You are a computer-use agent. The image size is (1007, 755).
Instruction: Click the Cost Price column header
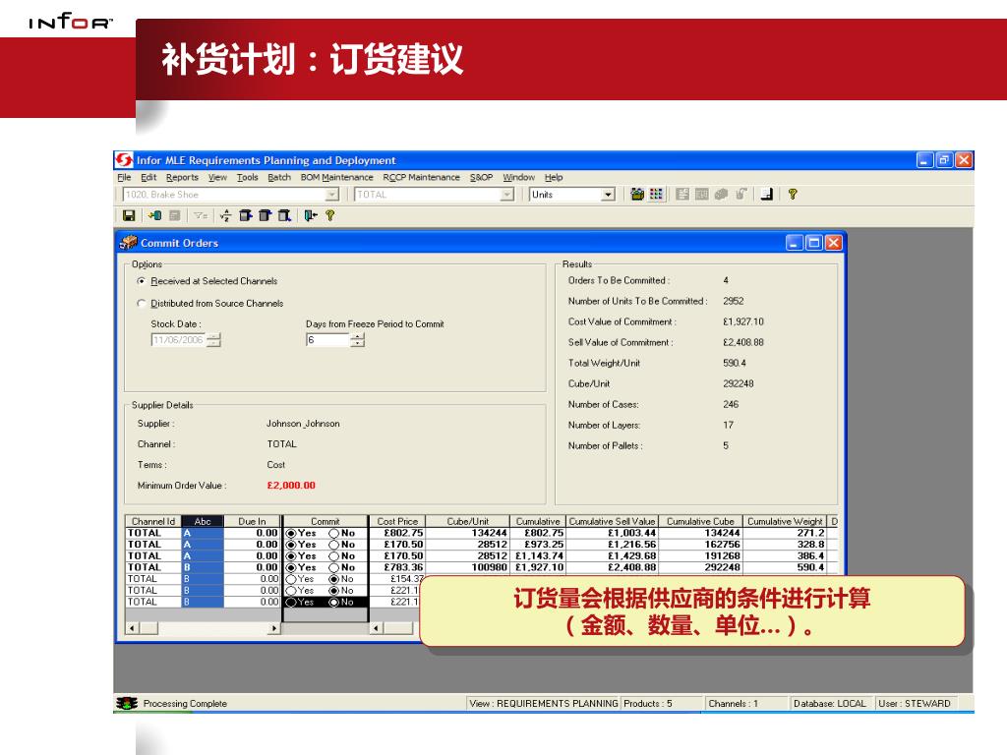(397, 521)
